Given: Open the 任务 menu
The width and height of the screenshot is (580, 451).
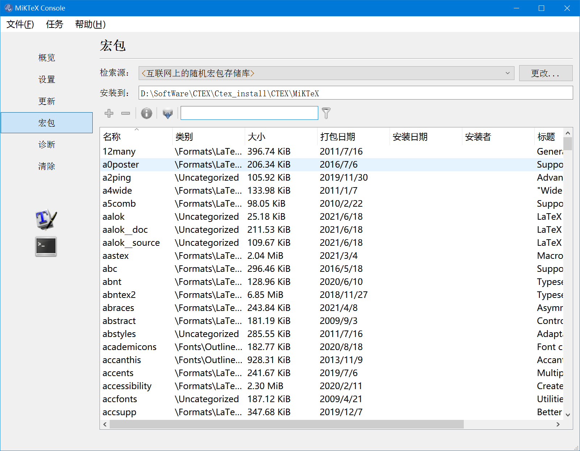Looking at the screenshot, I should pyautogui.click(x=55, y=24).
